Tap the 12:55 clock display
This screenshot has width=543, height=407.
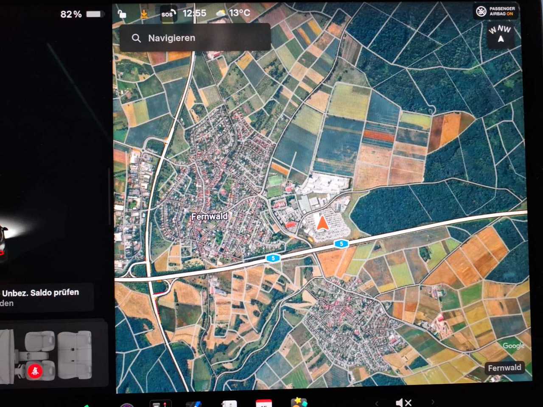pos(194,13)
